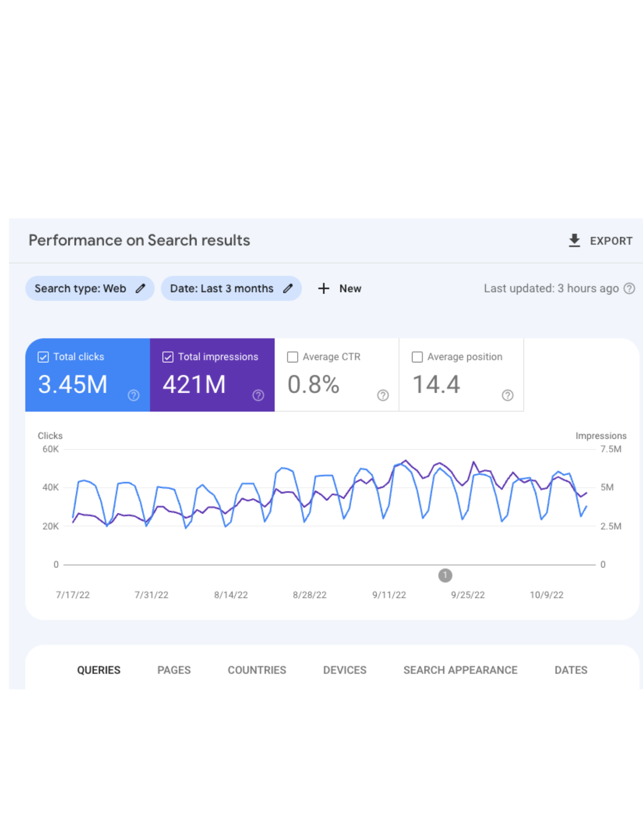Click the Last updated: 3 hours ago text
Image resolution: width=643 pixels, height=832 pixels.
[x=551, y=288]
